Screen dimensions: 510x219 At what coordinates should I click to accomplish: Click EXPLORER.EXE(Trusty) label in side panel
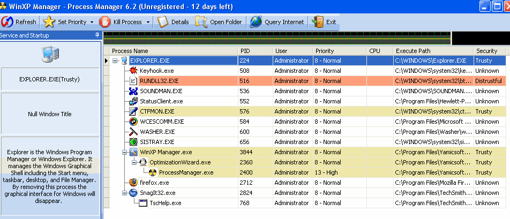[x=49, y=79]
